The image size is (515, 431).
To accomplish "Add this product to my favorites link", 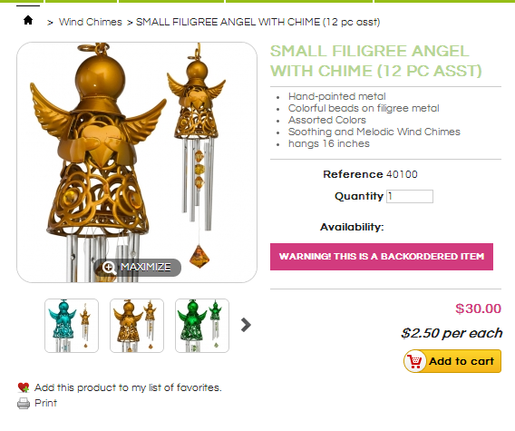I will [x=128, y=388].
